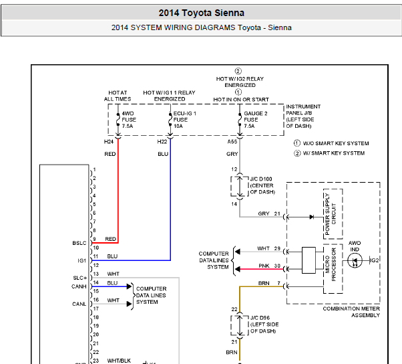This screenshot has height=364, width=402.
Task: Click connector label A55
Action: click(232, 142)
